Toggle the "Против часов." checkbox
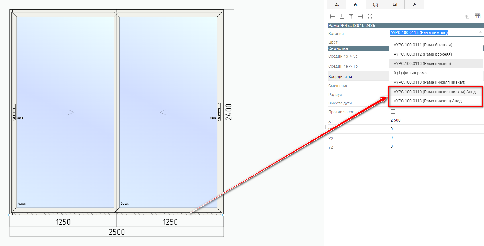The height and width of the screenshot is (246, 484). click(x=393, y=111)
